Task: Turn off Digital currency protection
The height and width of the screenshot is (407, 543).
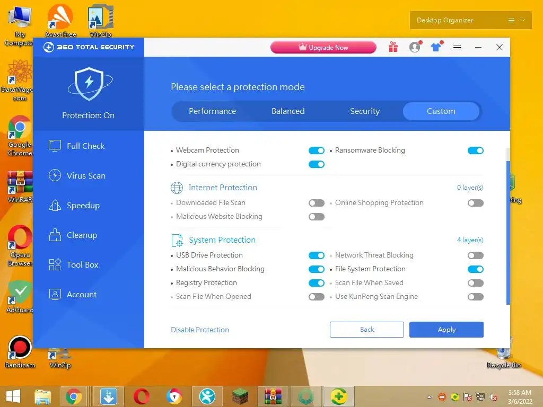Action: (317, 164)
